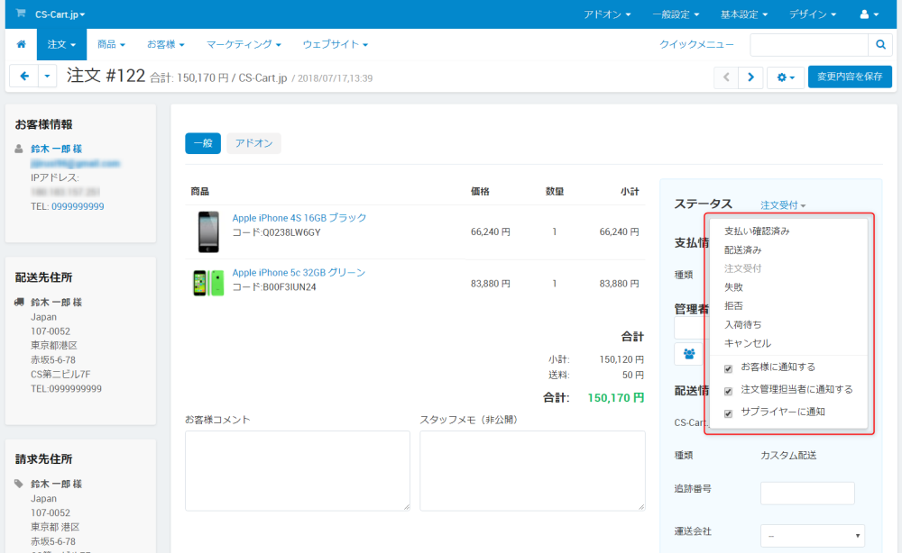This screenshot has height=553, width=902.
Task: Click the price cell 66,240 円 for iPhone 4S
Action: click(x=490, y=232)
